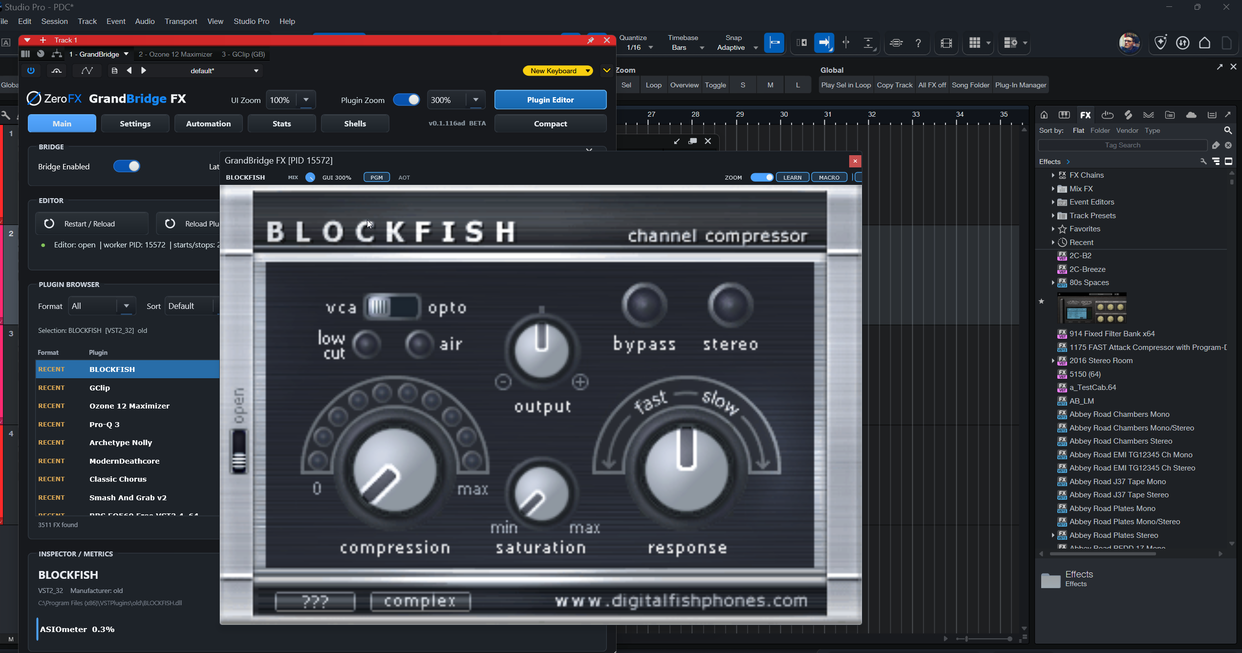Toggle ZOOM switch in GrandBridge editor window
1242x653 pixels.
pyautogui.click(x=762, y=177)
